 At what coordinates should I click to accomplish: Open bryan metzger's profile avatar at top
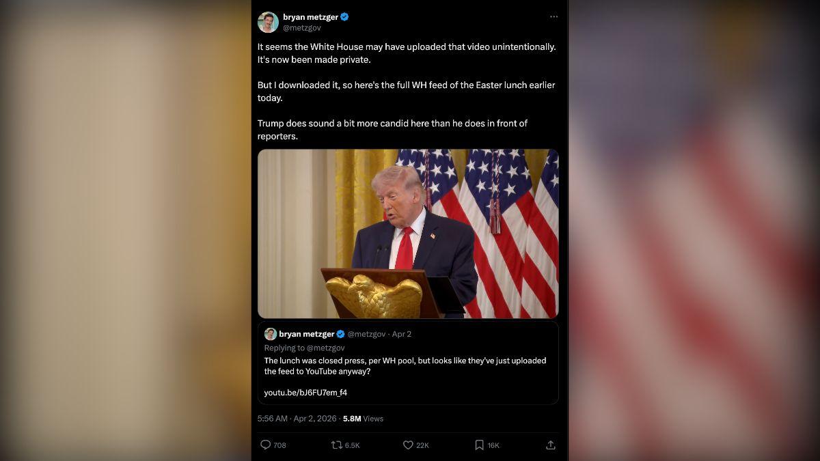coord(268,22)
